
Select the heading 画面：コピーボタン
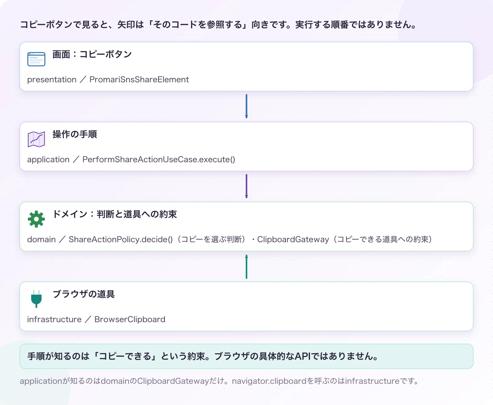click(x=92, y=54)
